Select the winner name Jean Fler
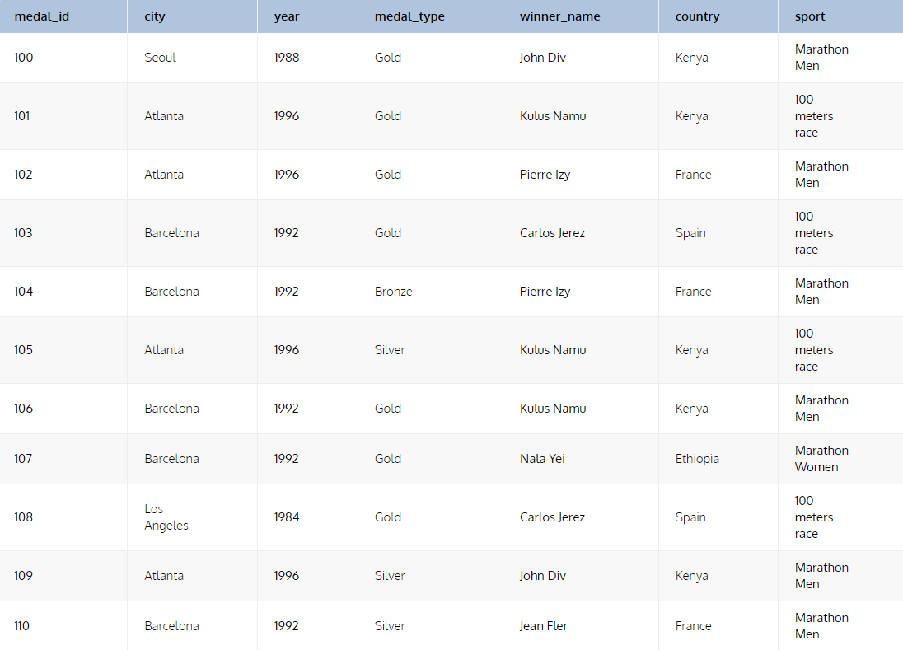The image size is (903, 650). pyautogui.click(x=544, y=626)
